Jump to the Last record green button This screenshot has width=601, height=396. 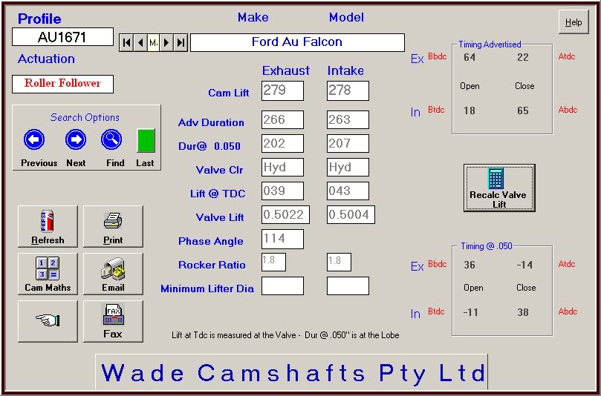click(x=146, y=141)
